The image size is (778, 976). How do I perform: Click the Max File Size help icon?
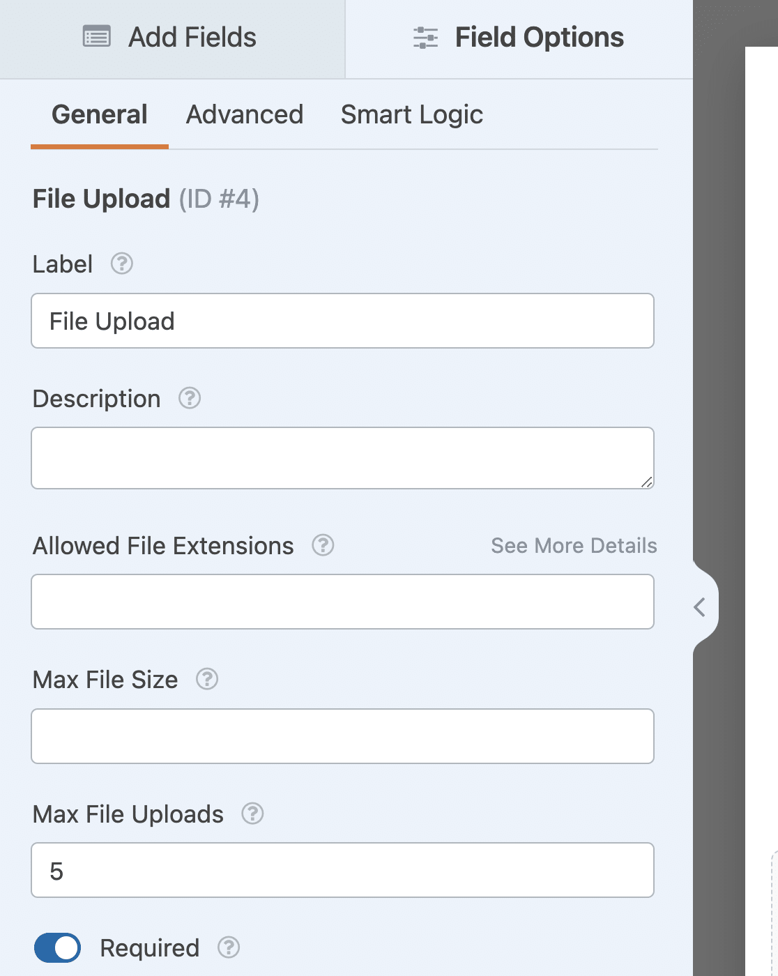(x=207, y=680)
